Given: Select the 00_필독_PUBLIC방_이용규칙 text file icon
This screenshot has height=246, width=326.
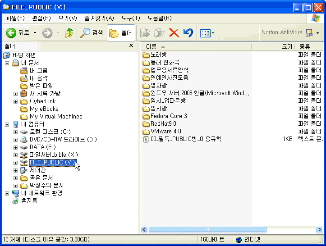Looking at the screenshot, I should coord(146,139).
